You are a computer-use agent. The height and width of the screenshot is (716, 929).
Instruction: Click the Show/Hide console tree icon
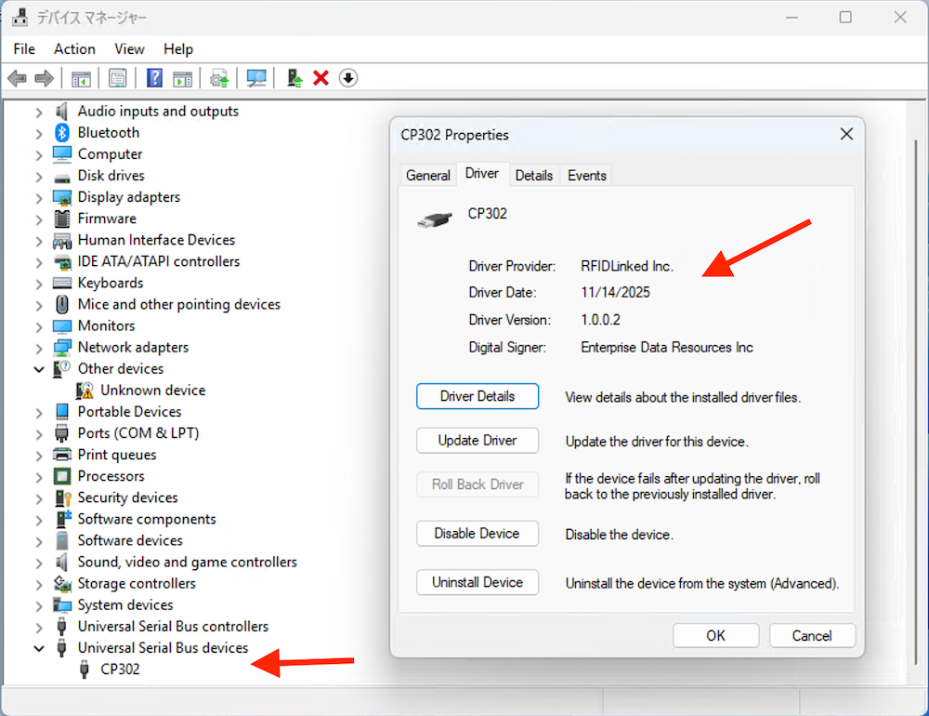82,78
